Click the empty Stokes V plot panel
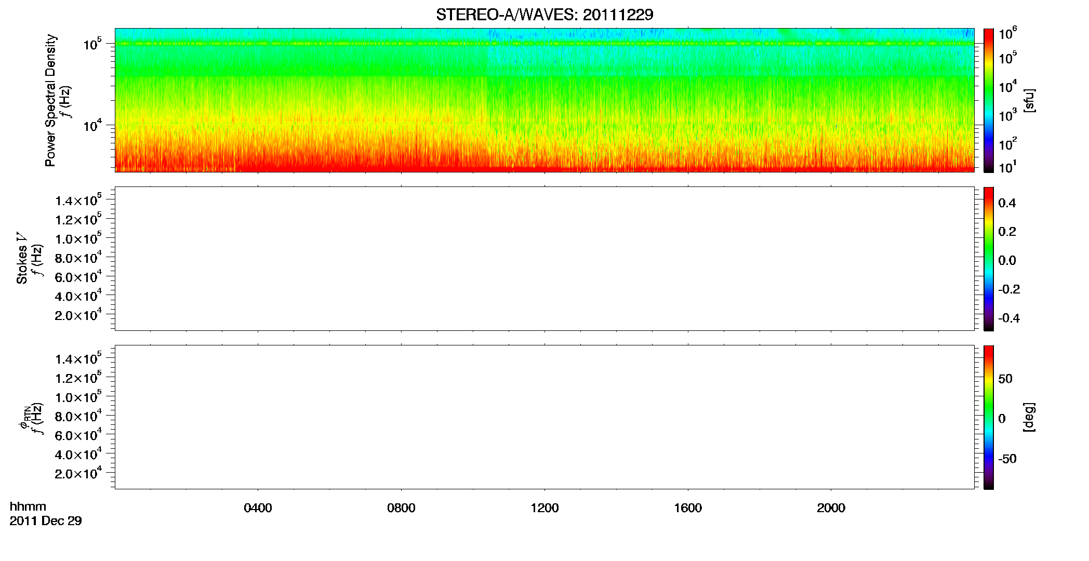The height and width of the screenshot is (561, 1089). [544, 259]
